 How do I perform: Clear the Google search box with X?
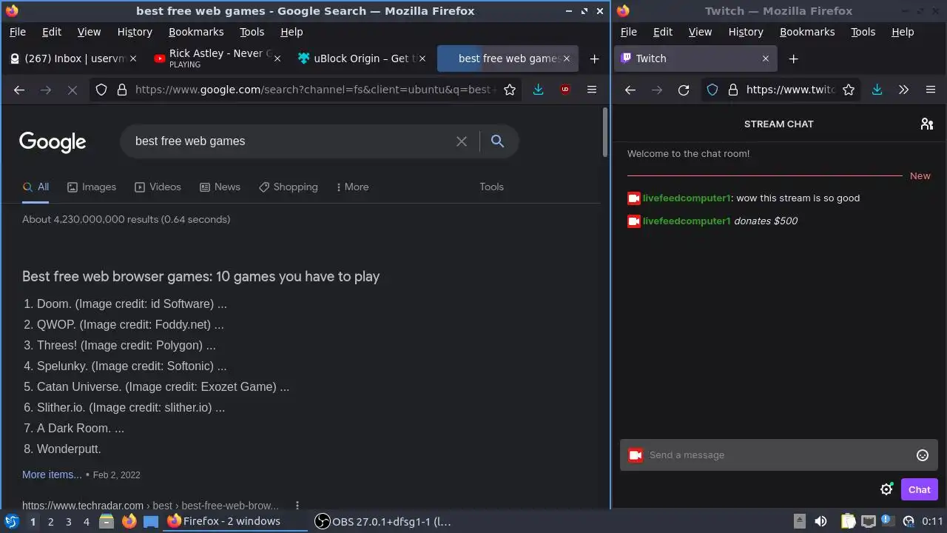pos(462,141)
